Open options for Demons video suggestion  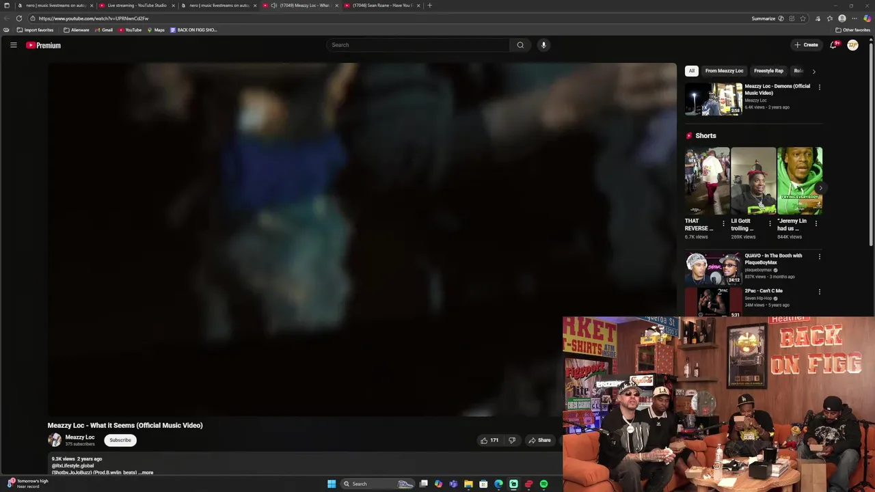(x=819, y=87)
